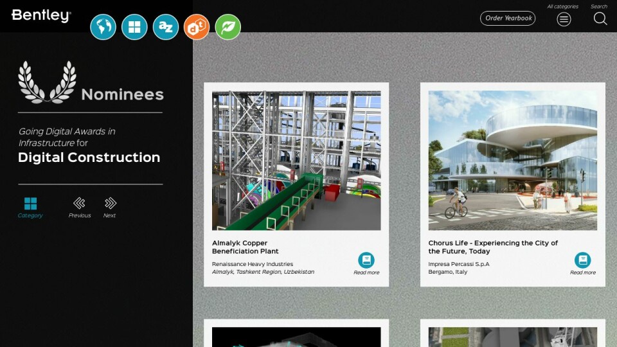Click 'Renaissance Heavy Industries' text
This screenshot has height=347, width=617.
click(x=252, y=264)
